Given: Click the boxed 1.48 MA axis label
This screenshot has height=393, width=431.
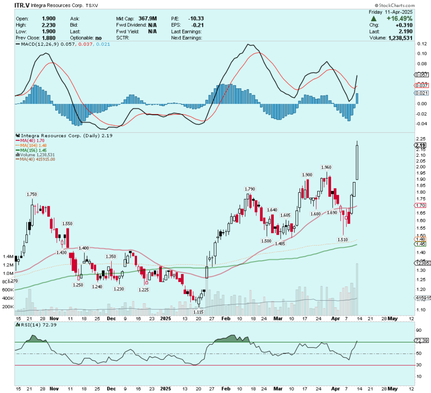Looking at the screenshot, I should (x=421, y=239).
